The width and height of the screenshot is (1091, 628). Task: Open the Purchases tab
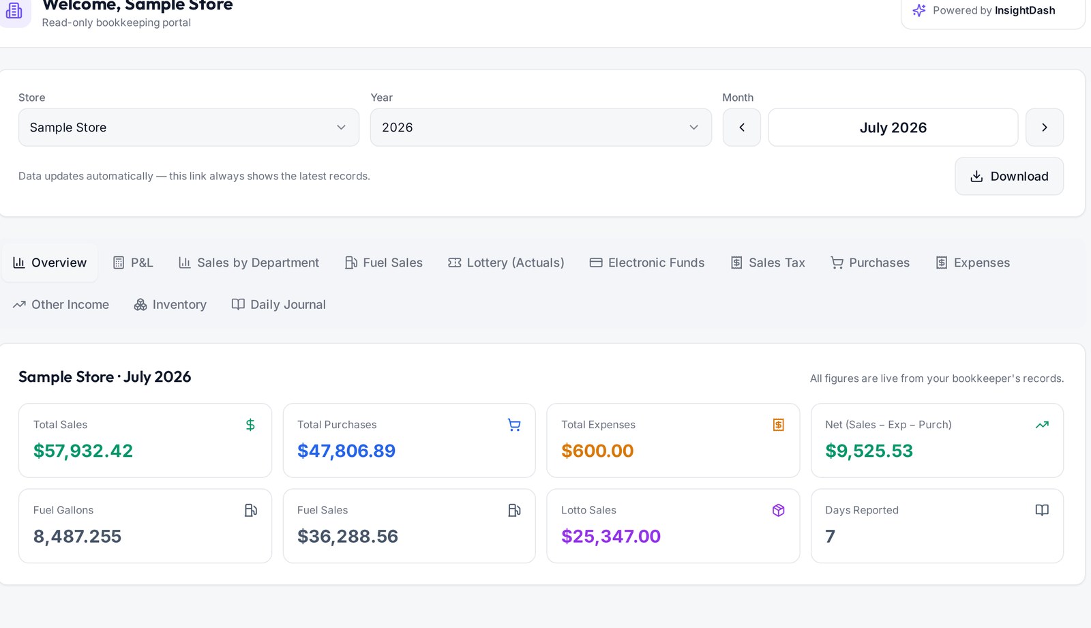(870, 263)
